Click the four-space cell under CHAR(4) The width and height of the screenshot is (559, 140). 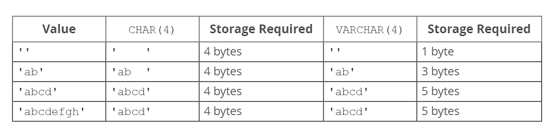[152, 52]
